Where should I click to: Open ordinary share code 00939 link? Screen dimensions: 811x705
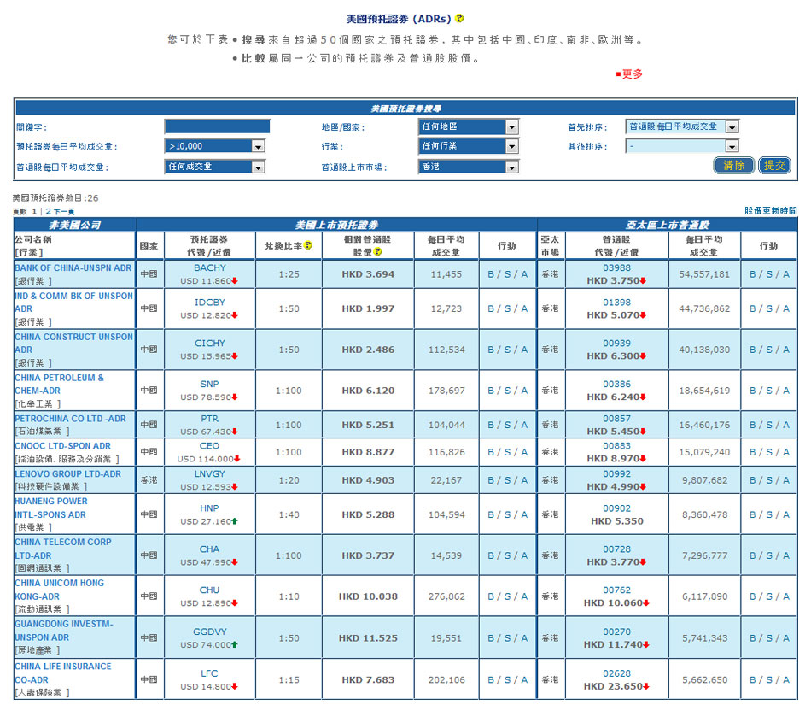(x=616, y=344)
